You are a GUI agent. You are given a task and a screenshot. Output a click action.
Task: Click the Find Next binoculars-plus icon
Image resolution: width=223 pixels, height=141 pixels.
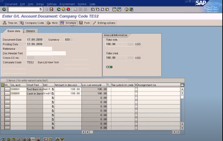85,9
